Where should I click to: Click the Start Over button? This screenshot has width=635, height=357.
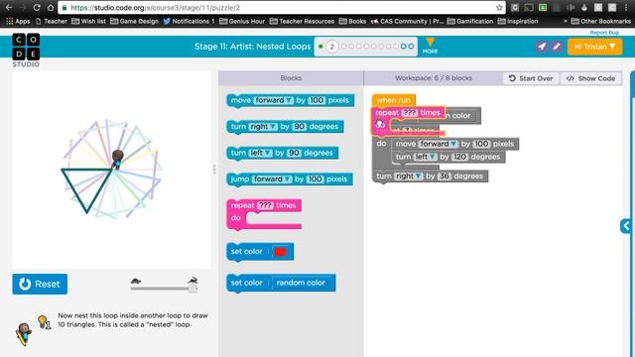(x=531, y=78)
